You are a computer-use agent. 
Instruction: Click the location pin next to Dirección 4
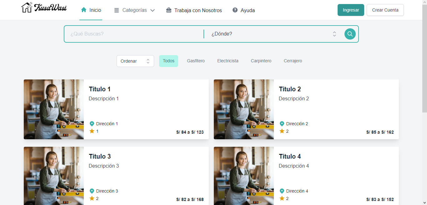pos(282,191)
